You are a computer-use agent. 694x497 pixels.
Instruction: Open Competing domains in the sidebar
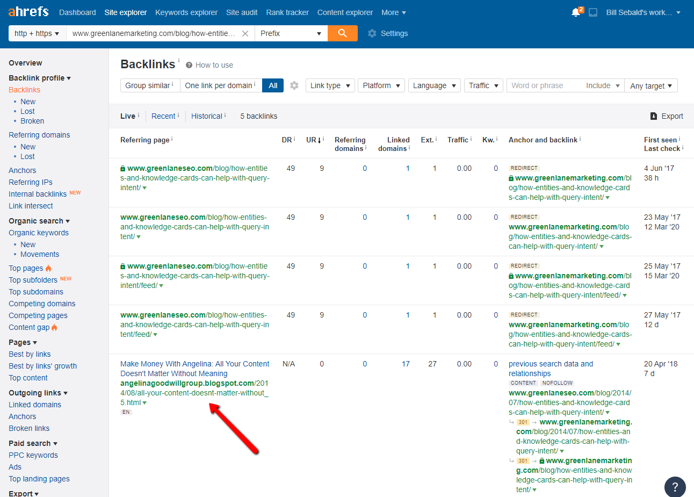click(42, 304)
